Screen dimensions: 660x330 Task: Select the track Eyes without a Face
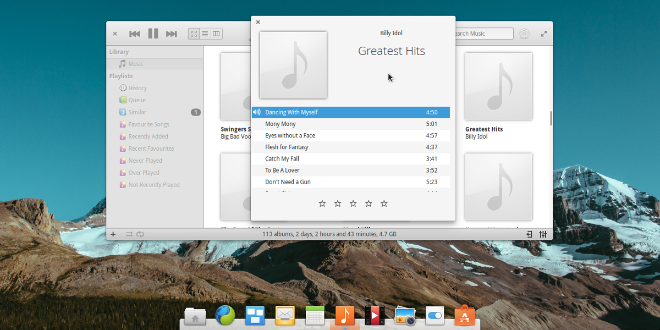click(350, 135)
